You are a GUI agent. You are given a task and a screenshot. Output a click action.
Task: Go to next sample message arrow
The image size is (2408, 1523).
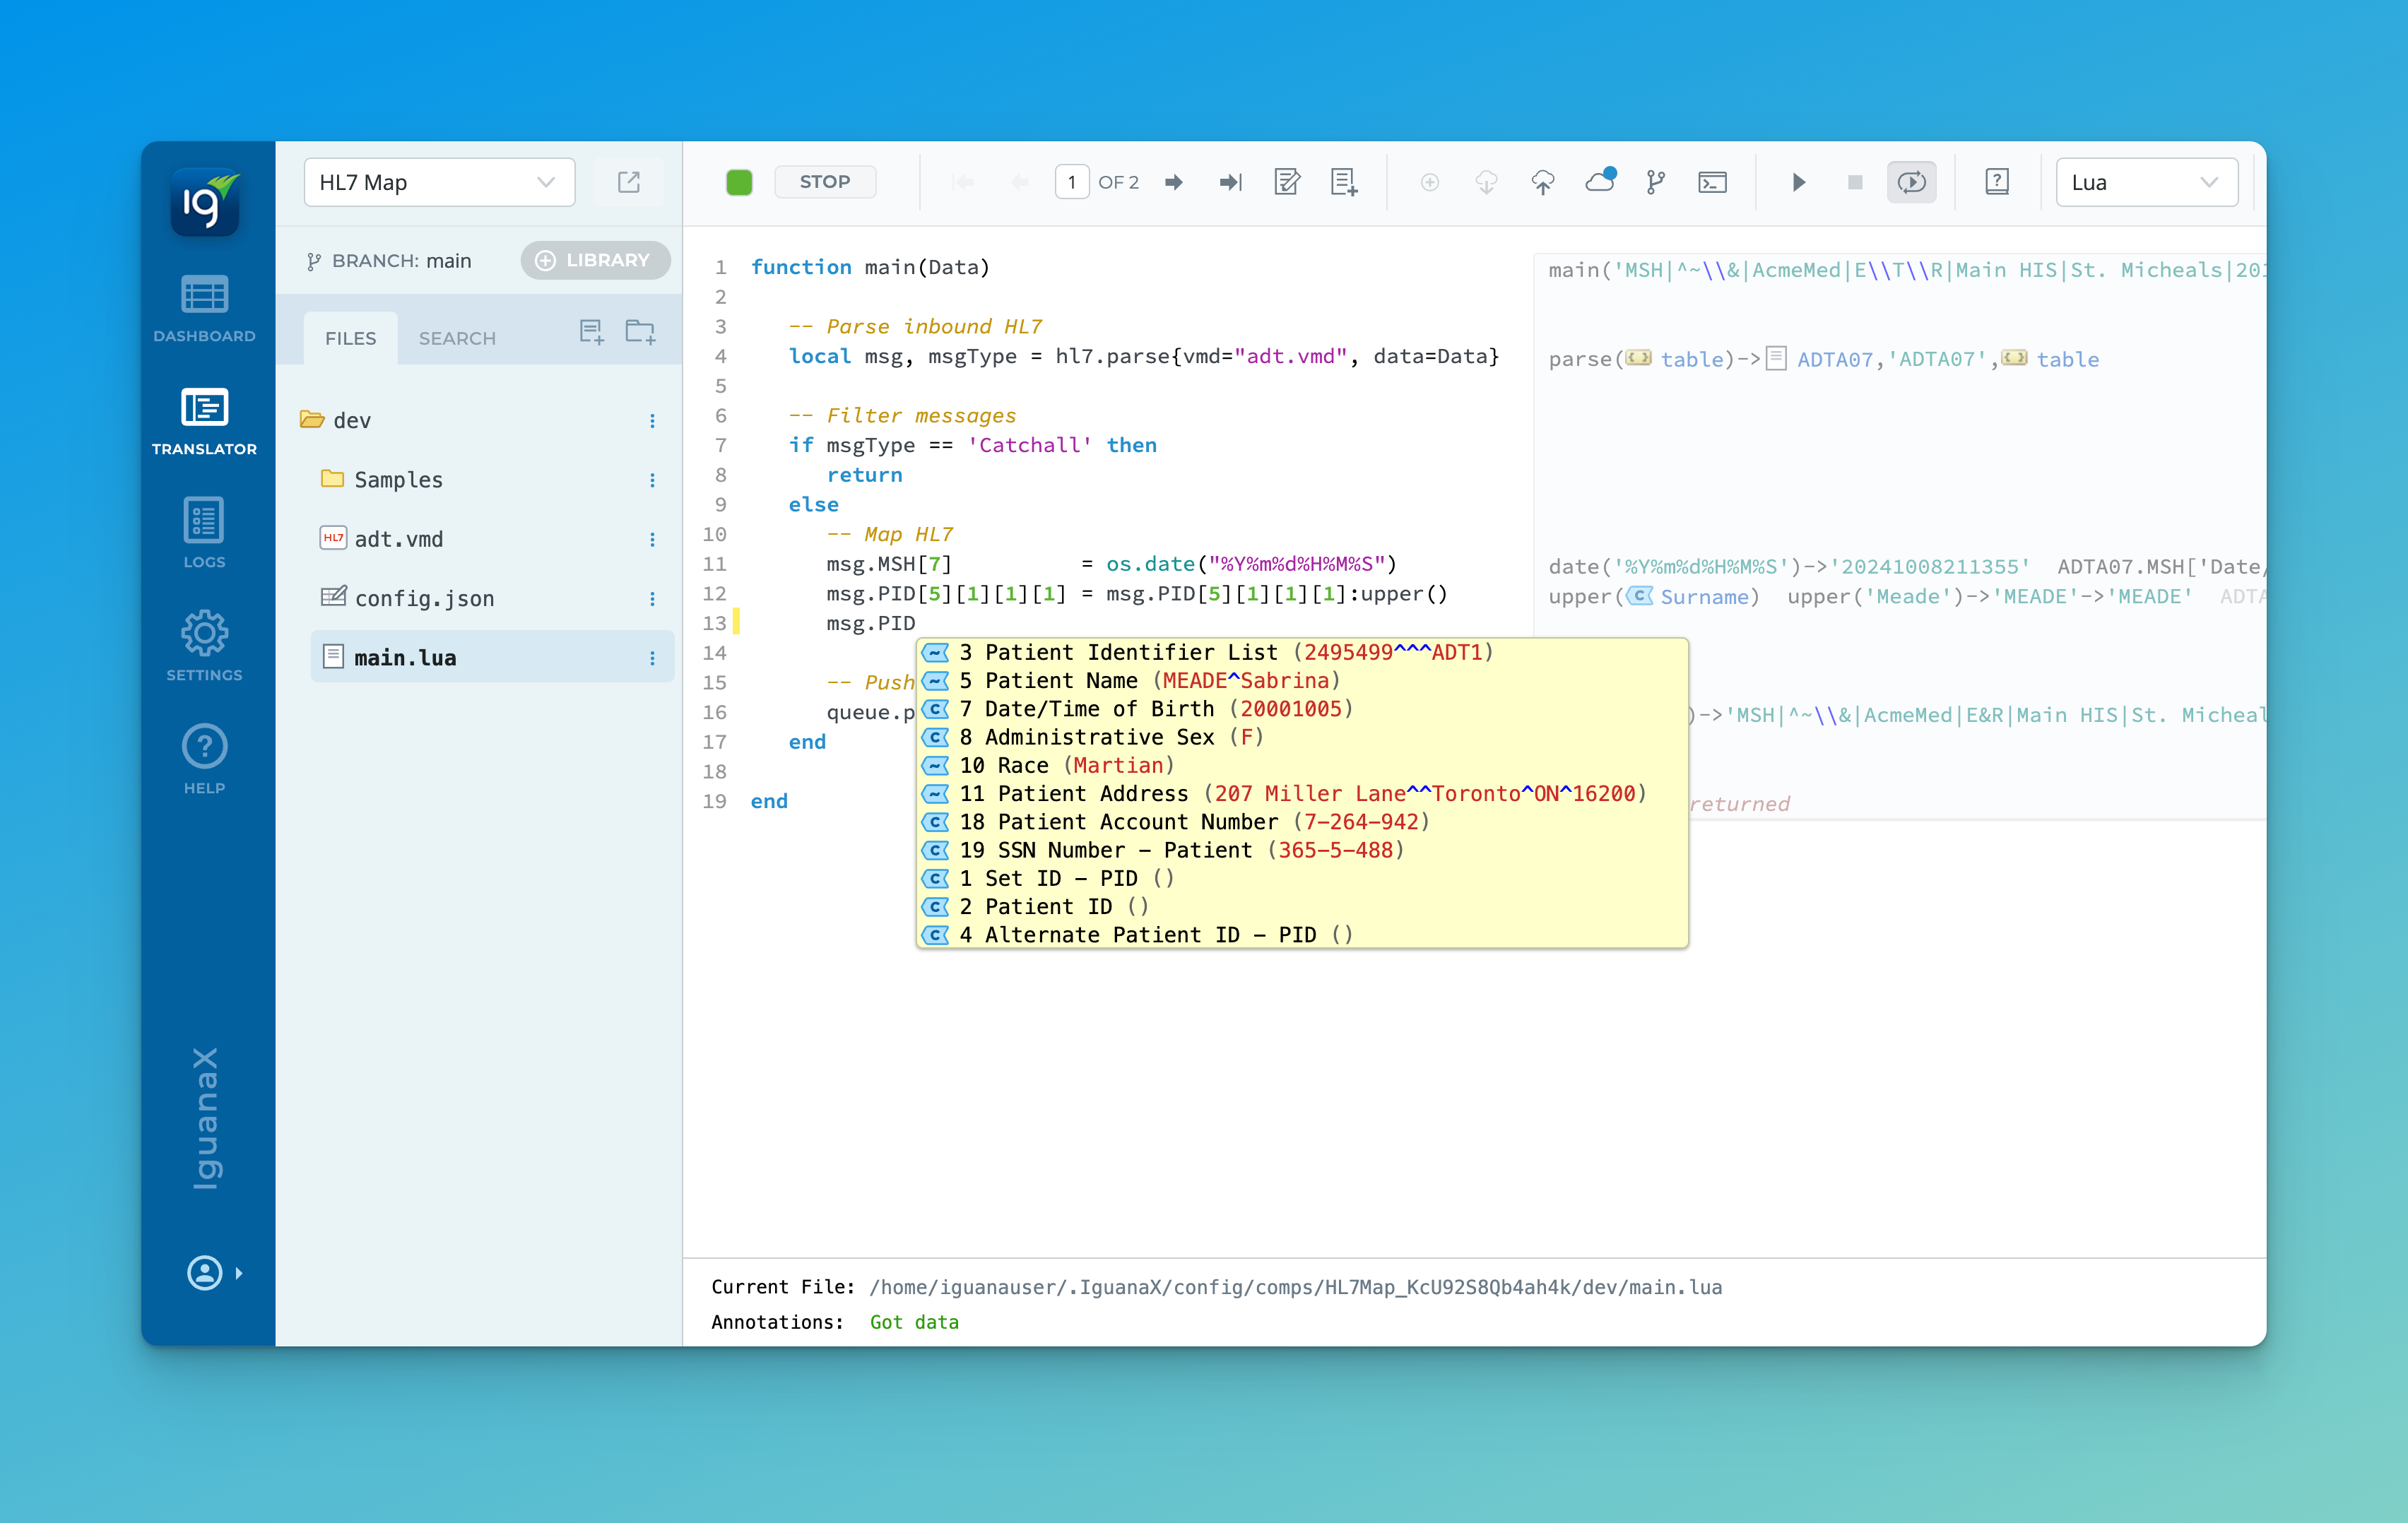(1174, 182)
